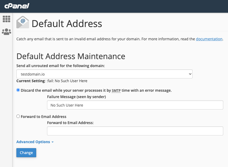The image size is (228, 167).
Task: Click the Default Address page title
Action: point(67,24)
